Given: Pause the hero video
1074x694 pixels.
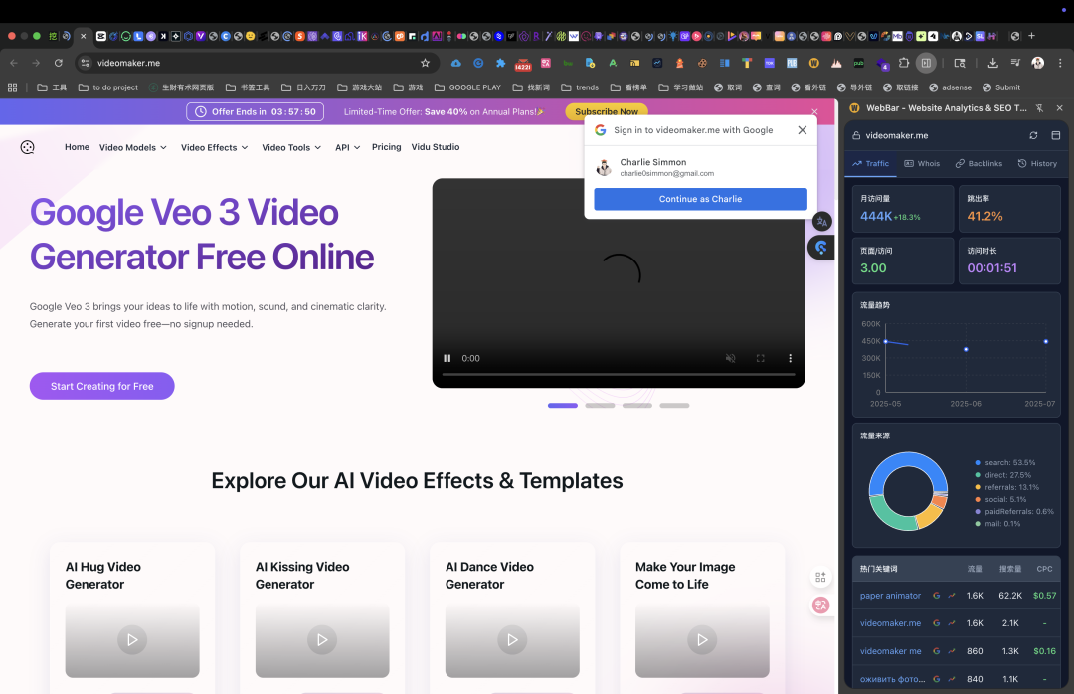Looking at the screenshot, I should (447, 358).
